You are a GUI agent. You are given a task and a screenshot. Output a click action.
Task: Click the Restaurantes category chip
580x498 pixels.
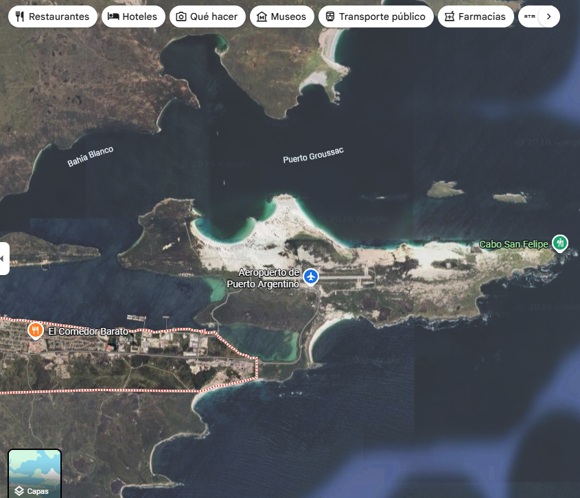coord(53,16)
